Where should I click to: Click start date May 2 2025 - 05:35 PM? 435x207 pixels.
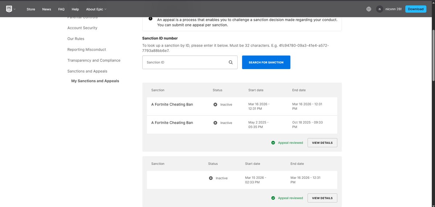[x=258, y=125]
